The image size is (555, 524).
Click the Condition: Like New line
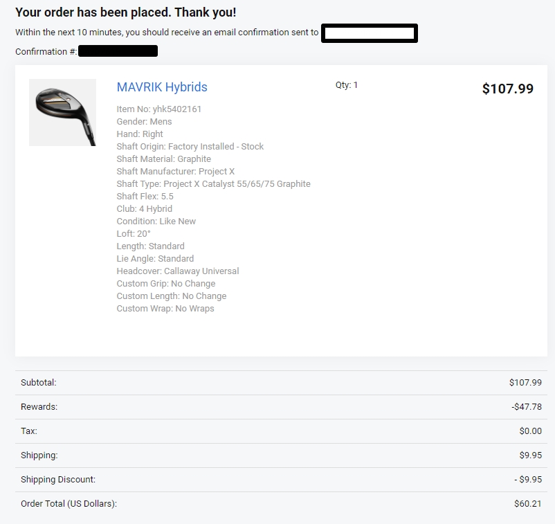(156, 222)
